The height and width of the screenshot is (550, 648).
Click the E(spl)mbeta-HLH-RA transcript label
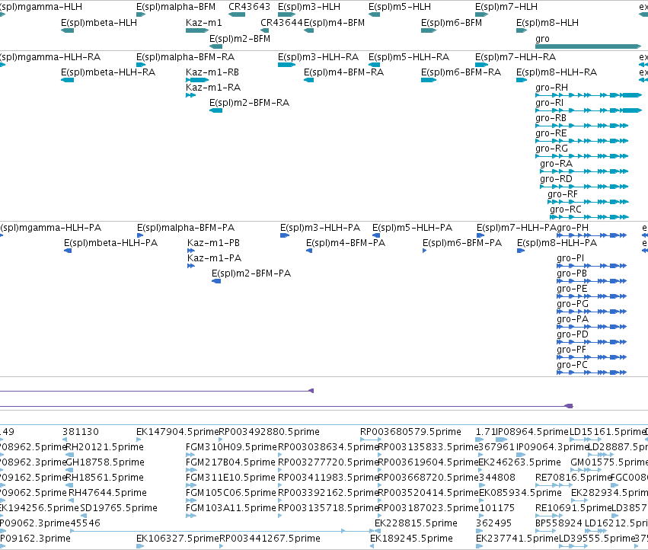pyautogui.click(x=108, y=72)
